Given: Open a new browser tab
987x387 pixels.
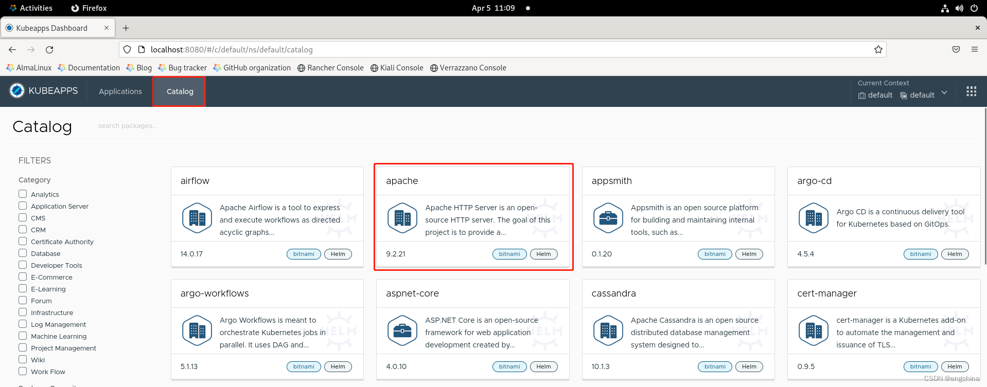Looking at the screenshot, I should click(126, 28).
